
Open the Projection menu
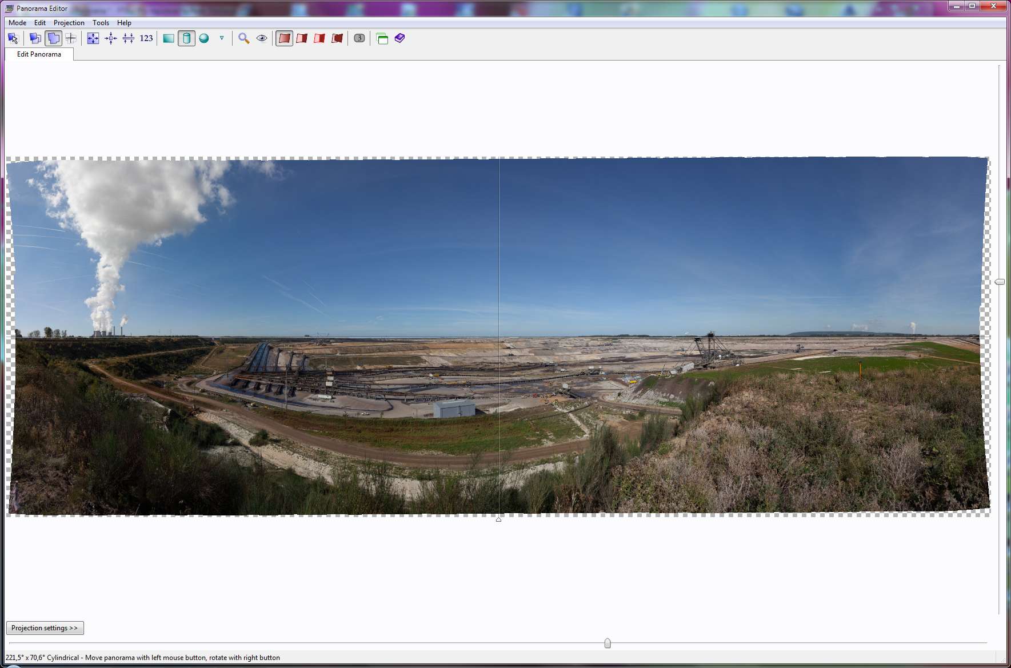click(x=69, y=23)
